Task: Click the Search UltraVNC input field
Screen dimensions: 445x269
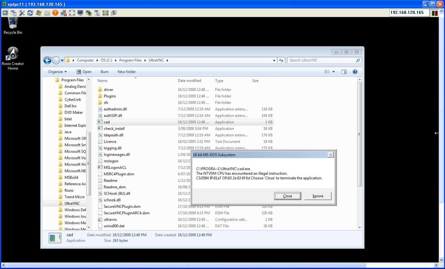Action: click(x=322, y=60)
